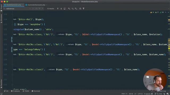
Task: Go to next search occurrence arrow
Action: pyautogui.click(x=61, y=9)
